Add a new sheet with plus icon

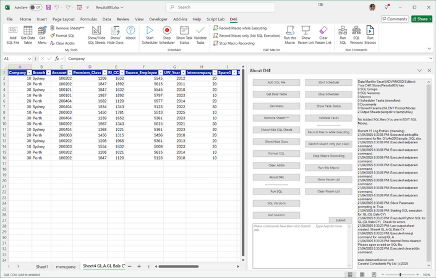click(x=139, y=266)
